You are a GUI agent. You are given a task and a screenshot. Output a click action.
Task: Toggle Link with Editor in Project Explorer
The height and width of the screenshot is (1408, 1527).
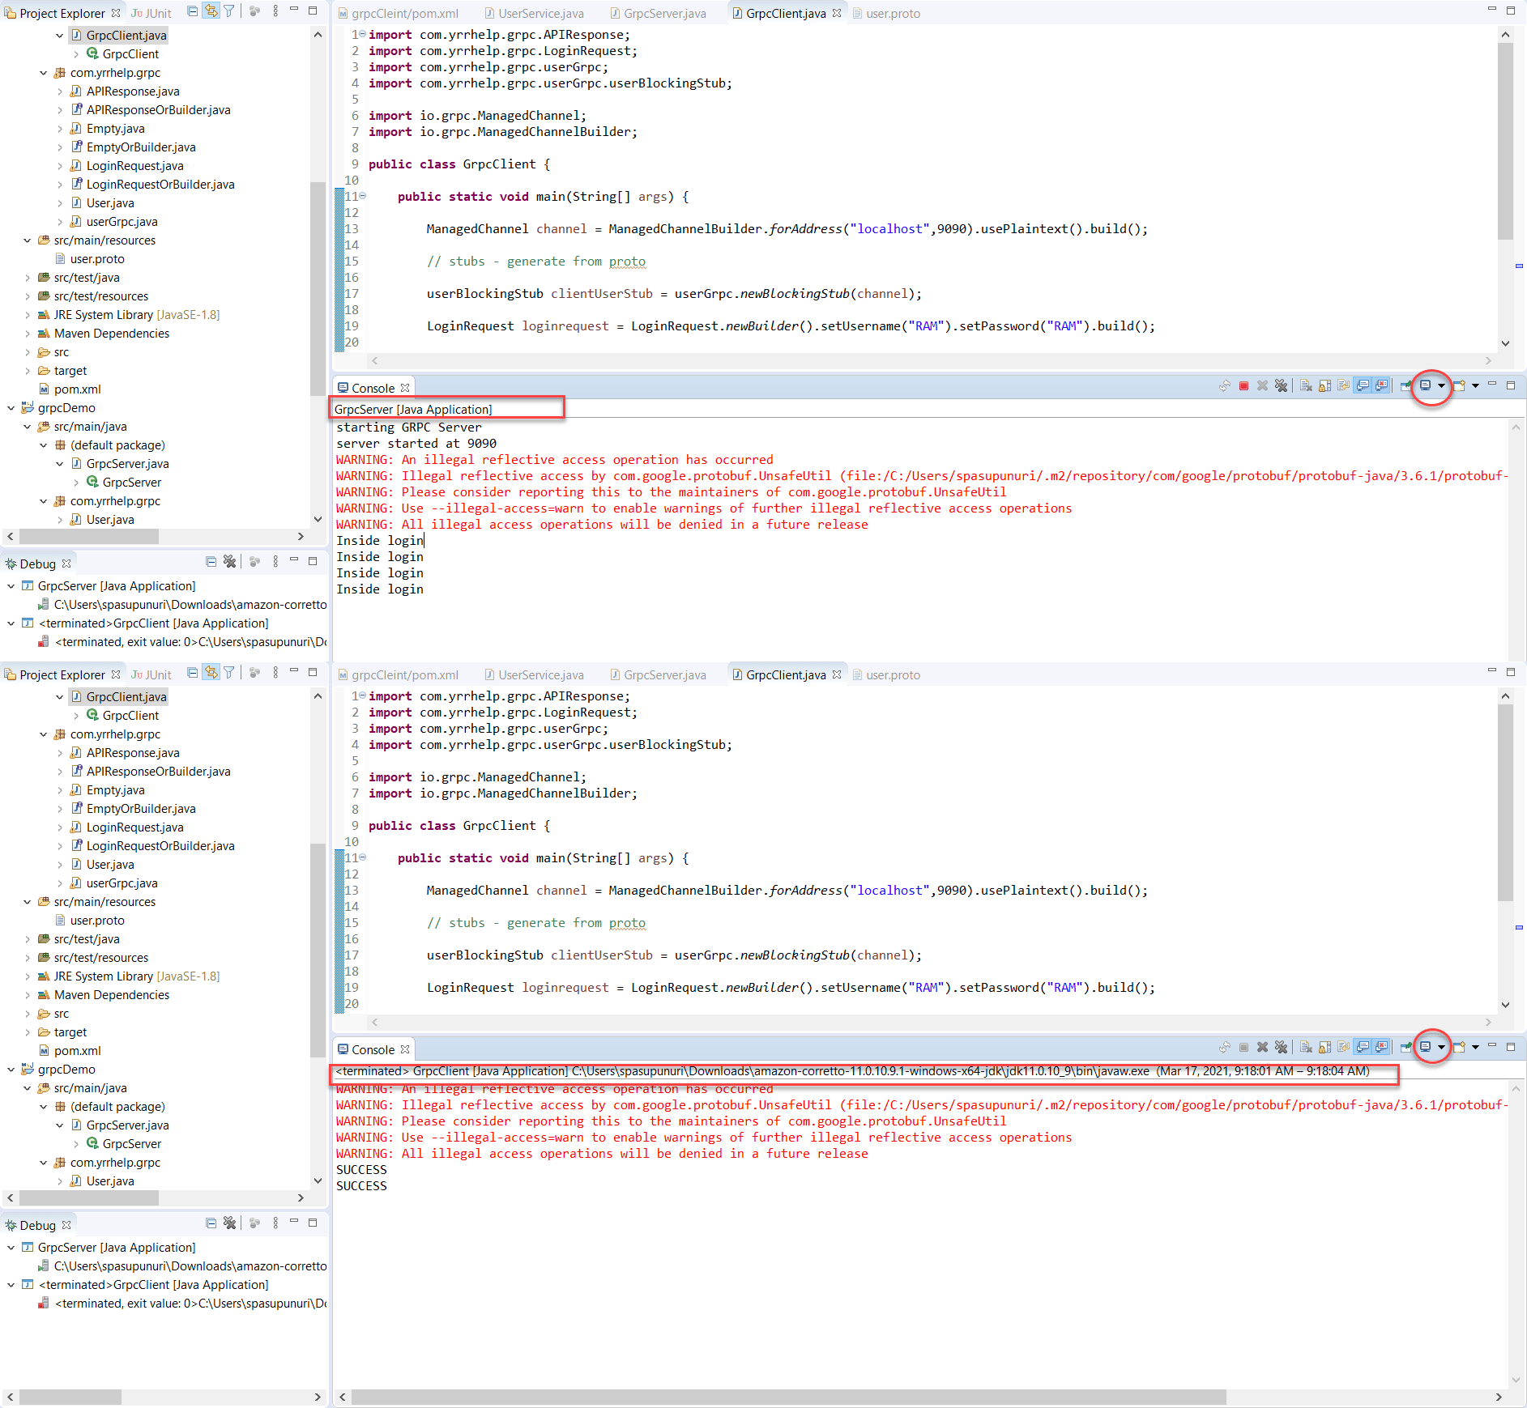point(211,11)
